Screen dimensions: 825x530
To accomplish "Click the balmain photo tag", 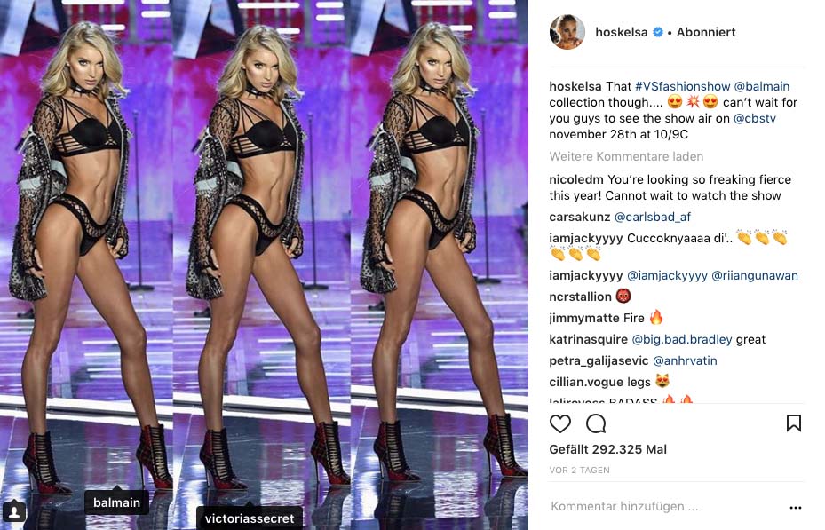I will coord(117,502).
